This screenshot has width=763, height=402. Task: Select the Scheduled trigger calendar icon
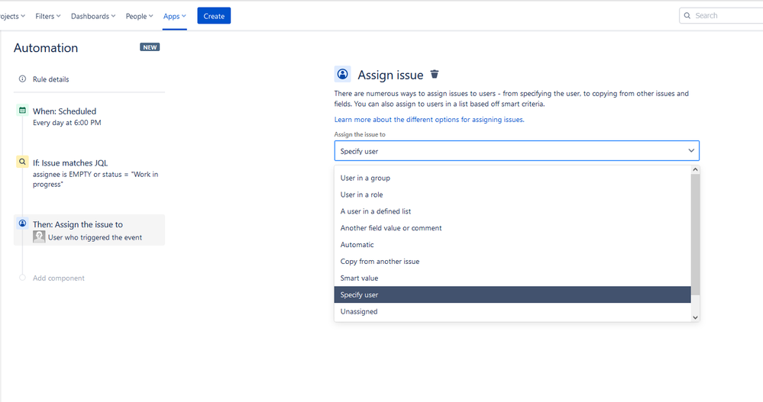point(22,111)
